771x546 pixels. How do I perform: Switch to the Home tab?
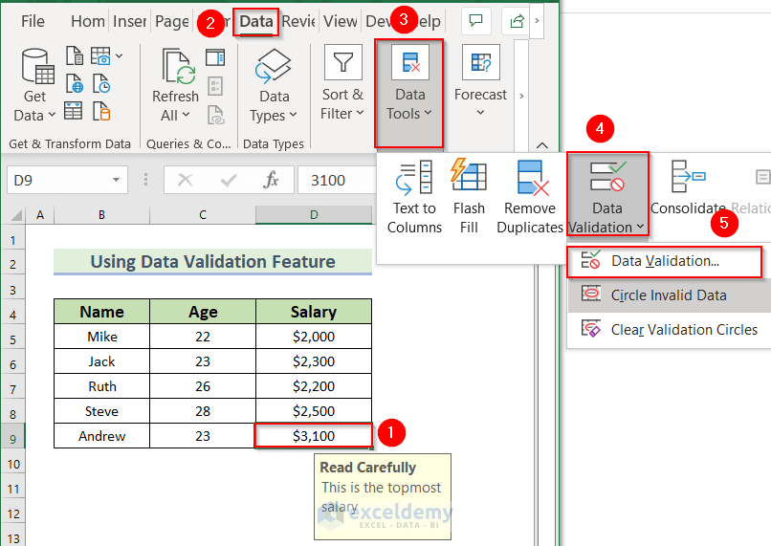[87, 21]
